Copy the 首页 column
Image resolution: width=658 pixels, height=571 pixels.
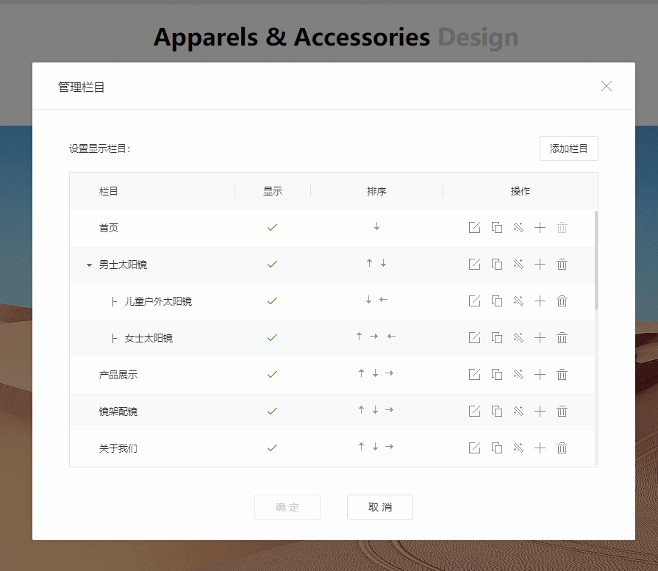[497, 227]
